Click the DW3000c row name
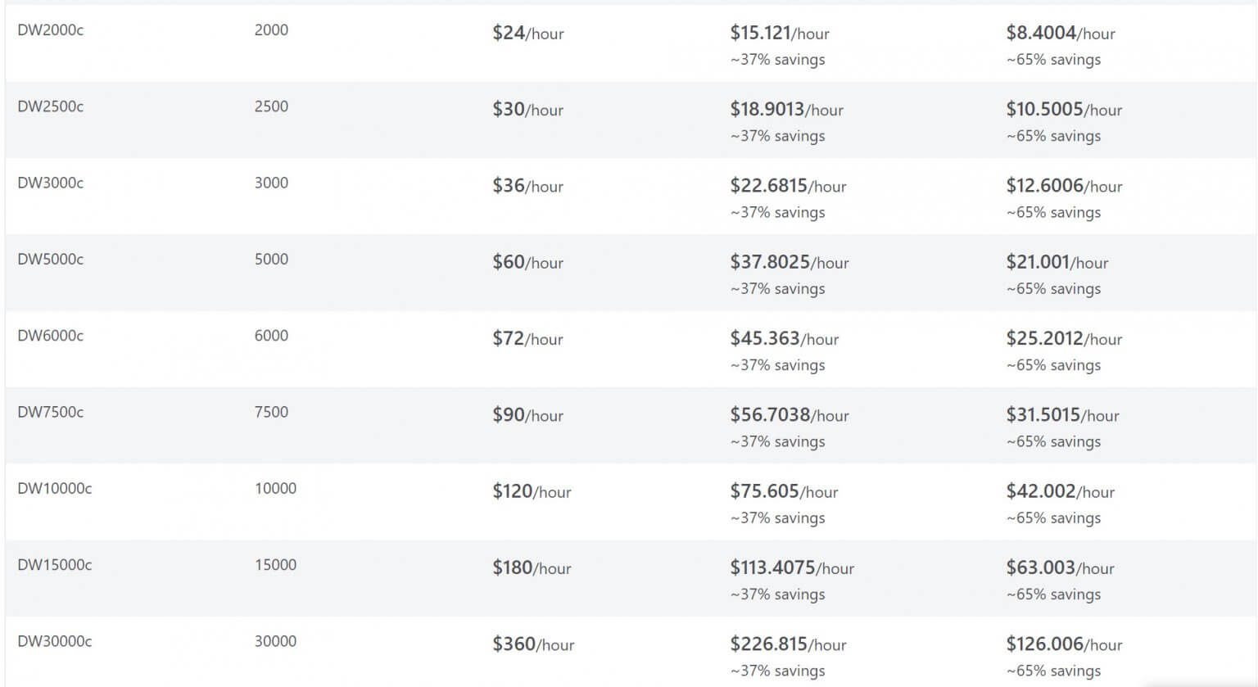Screen dimensions: 1258x687 (x=50, y=183)
